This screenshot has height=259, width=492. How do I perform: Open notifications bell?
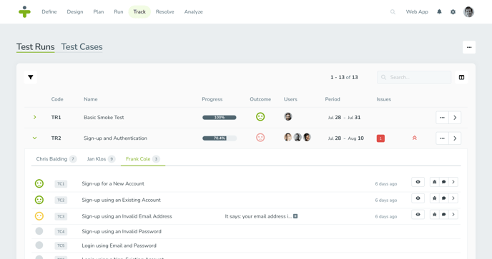439,12
